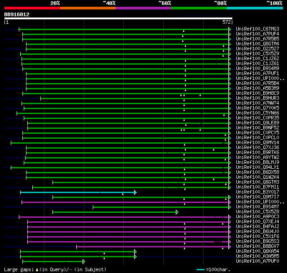The height and width of the screenshot is (273, 287).
Task: Open the UniRef100_C5X5Z9 hit label
Action: pyautogui.click(x=257, y=54)
